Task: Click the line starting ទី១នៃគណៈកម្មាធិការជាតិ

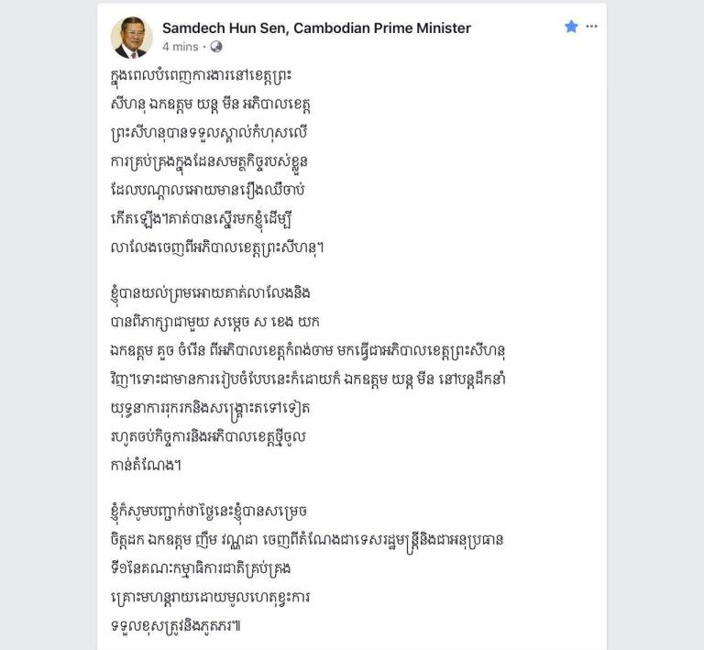Action: pyautogui.click(x=200, y=568)
